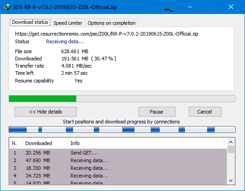Click the Send GET... info text
Viewport: 245px width, 191px height.
click(83, 153)
